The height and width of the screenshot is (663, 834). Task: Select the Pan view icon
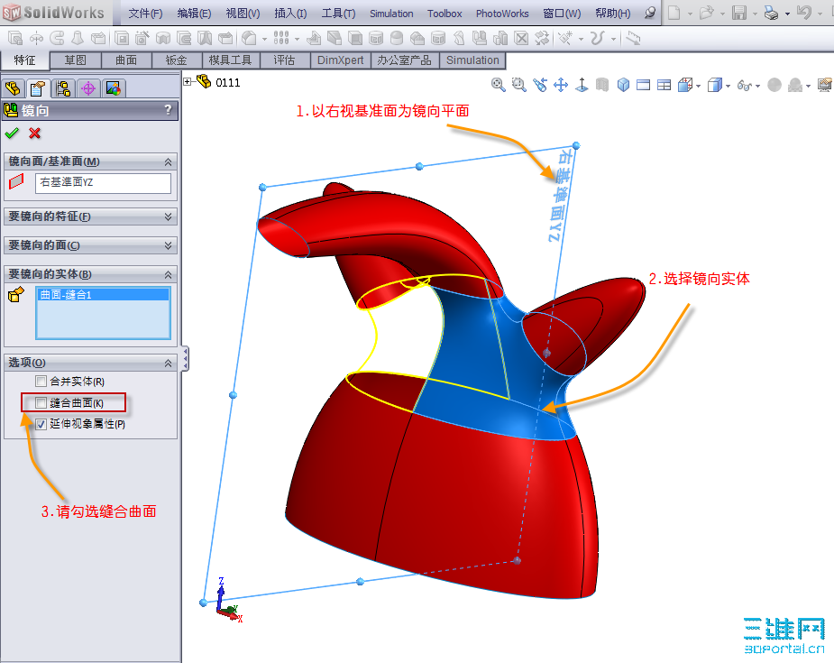pyautogui.click(x=561, y=85)
